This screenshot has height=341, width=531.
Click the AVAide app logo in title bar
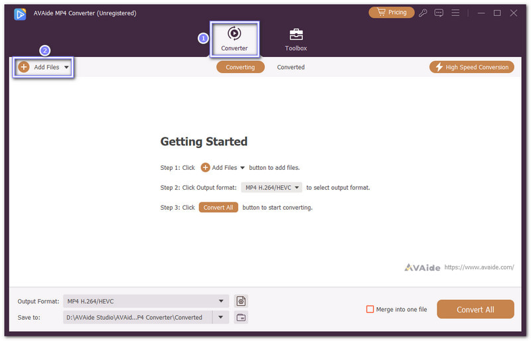(x=19, y=13)
